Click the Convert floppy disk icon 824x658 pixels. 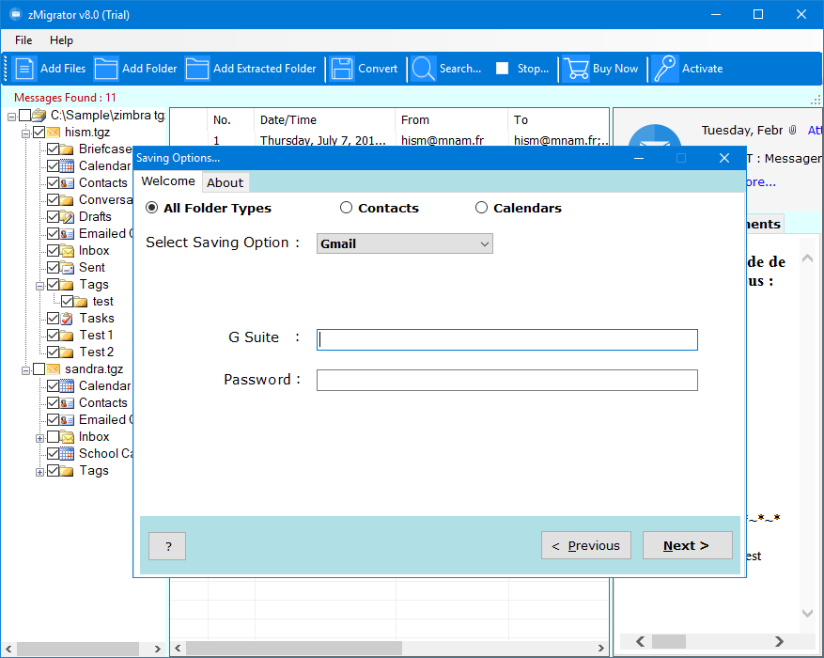[x=342, y=69]
